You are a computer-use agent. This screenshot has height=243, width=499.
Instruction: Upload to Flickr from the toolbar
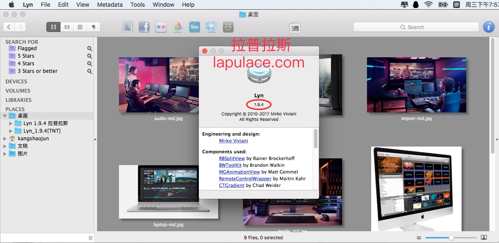tap(161, 27)
